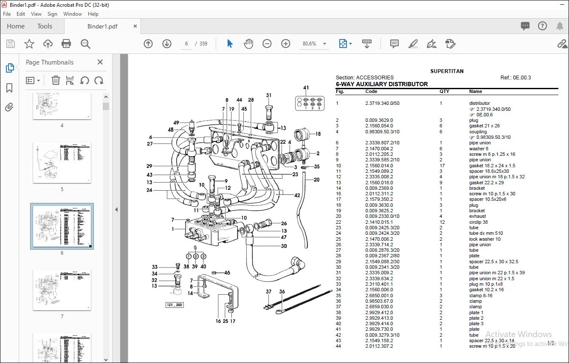Click the SUPERTITAN title text

click(447, 71)
